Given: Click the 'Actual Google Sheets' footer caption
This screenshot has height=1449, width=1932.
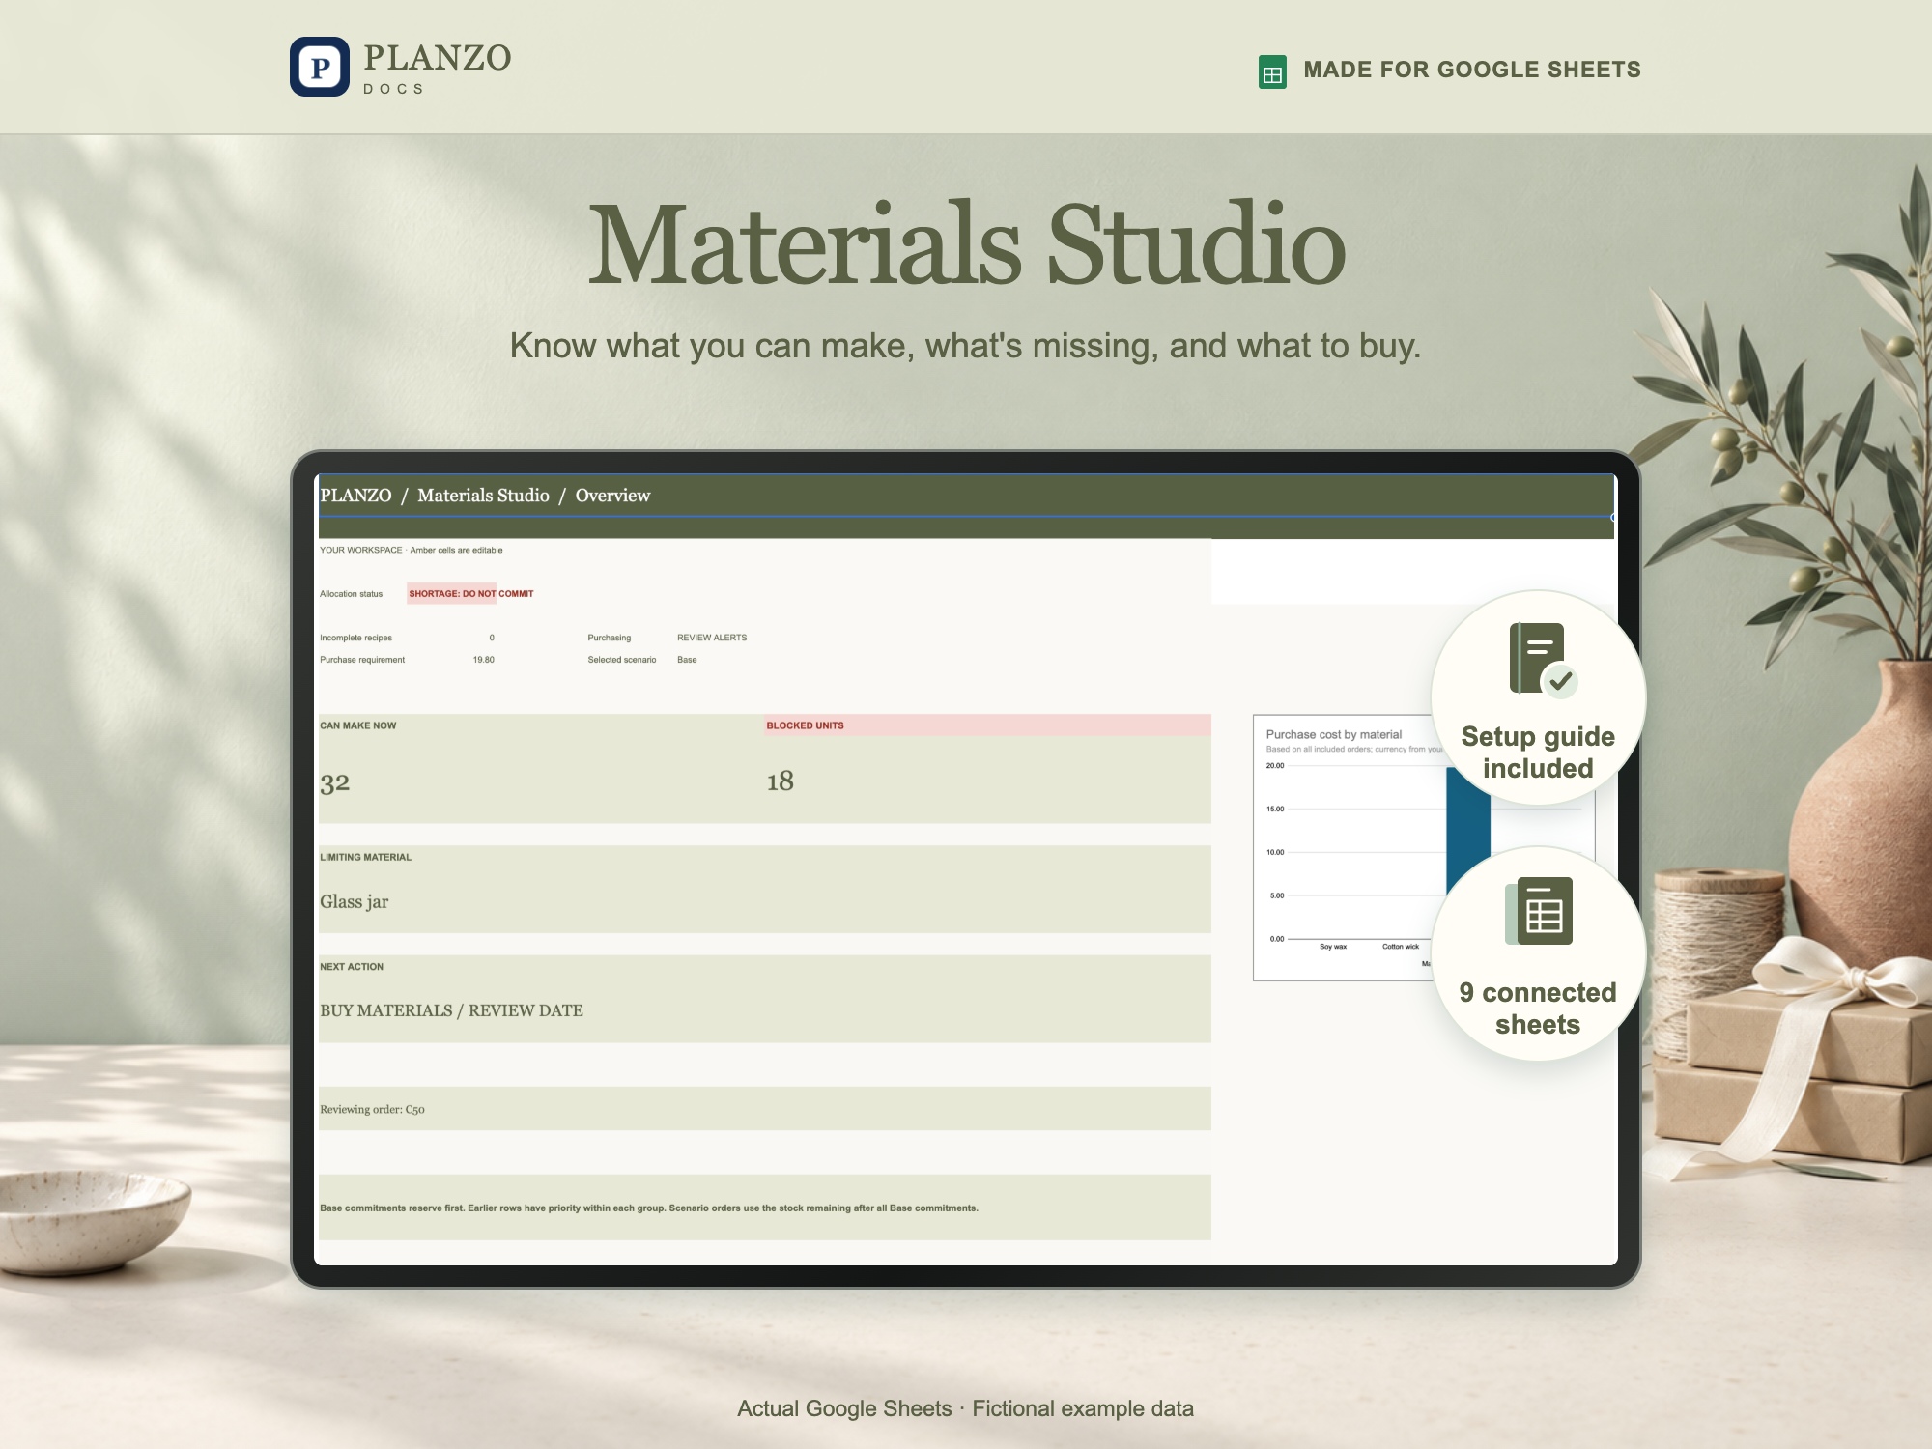Looking at the screenshot, I should (966, 1408).
